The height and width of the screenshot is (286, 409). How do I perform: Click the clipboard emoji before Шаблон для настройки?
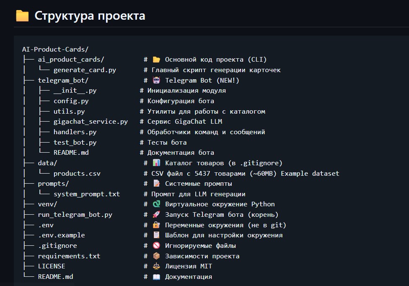[156, 235]
